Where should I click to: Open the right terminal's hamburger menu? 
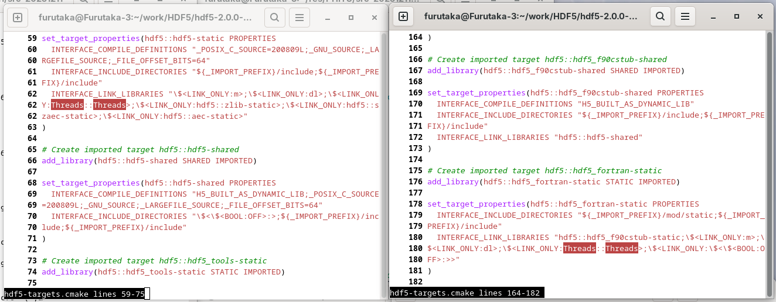point(685,17)
